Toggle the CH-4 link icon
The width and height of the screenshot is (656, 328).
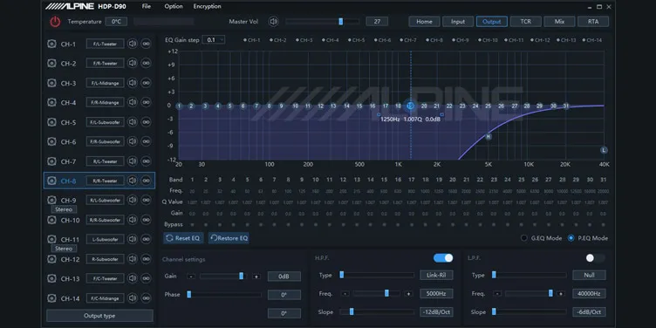point(146,102)
